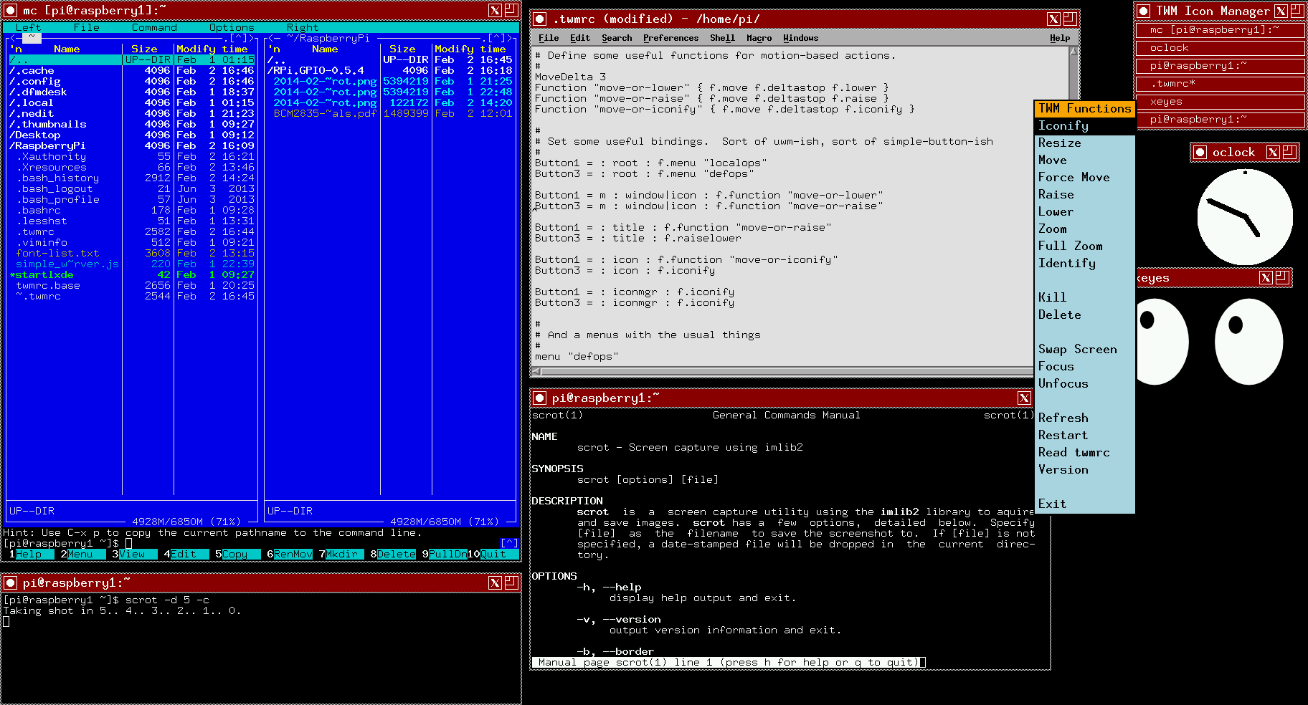The width and height of the screenshot is (1308, 705).
Task: Click resize icon on TWM Icon Manager titlebar
Action: tap(1297, 11)
